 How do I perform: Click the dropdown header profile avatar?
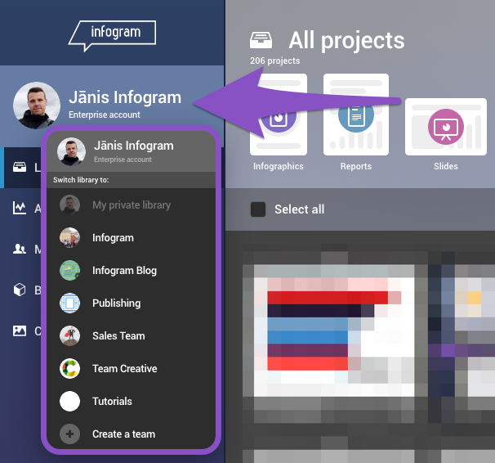71,151
